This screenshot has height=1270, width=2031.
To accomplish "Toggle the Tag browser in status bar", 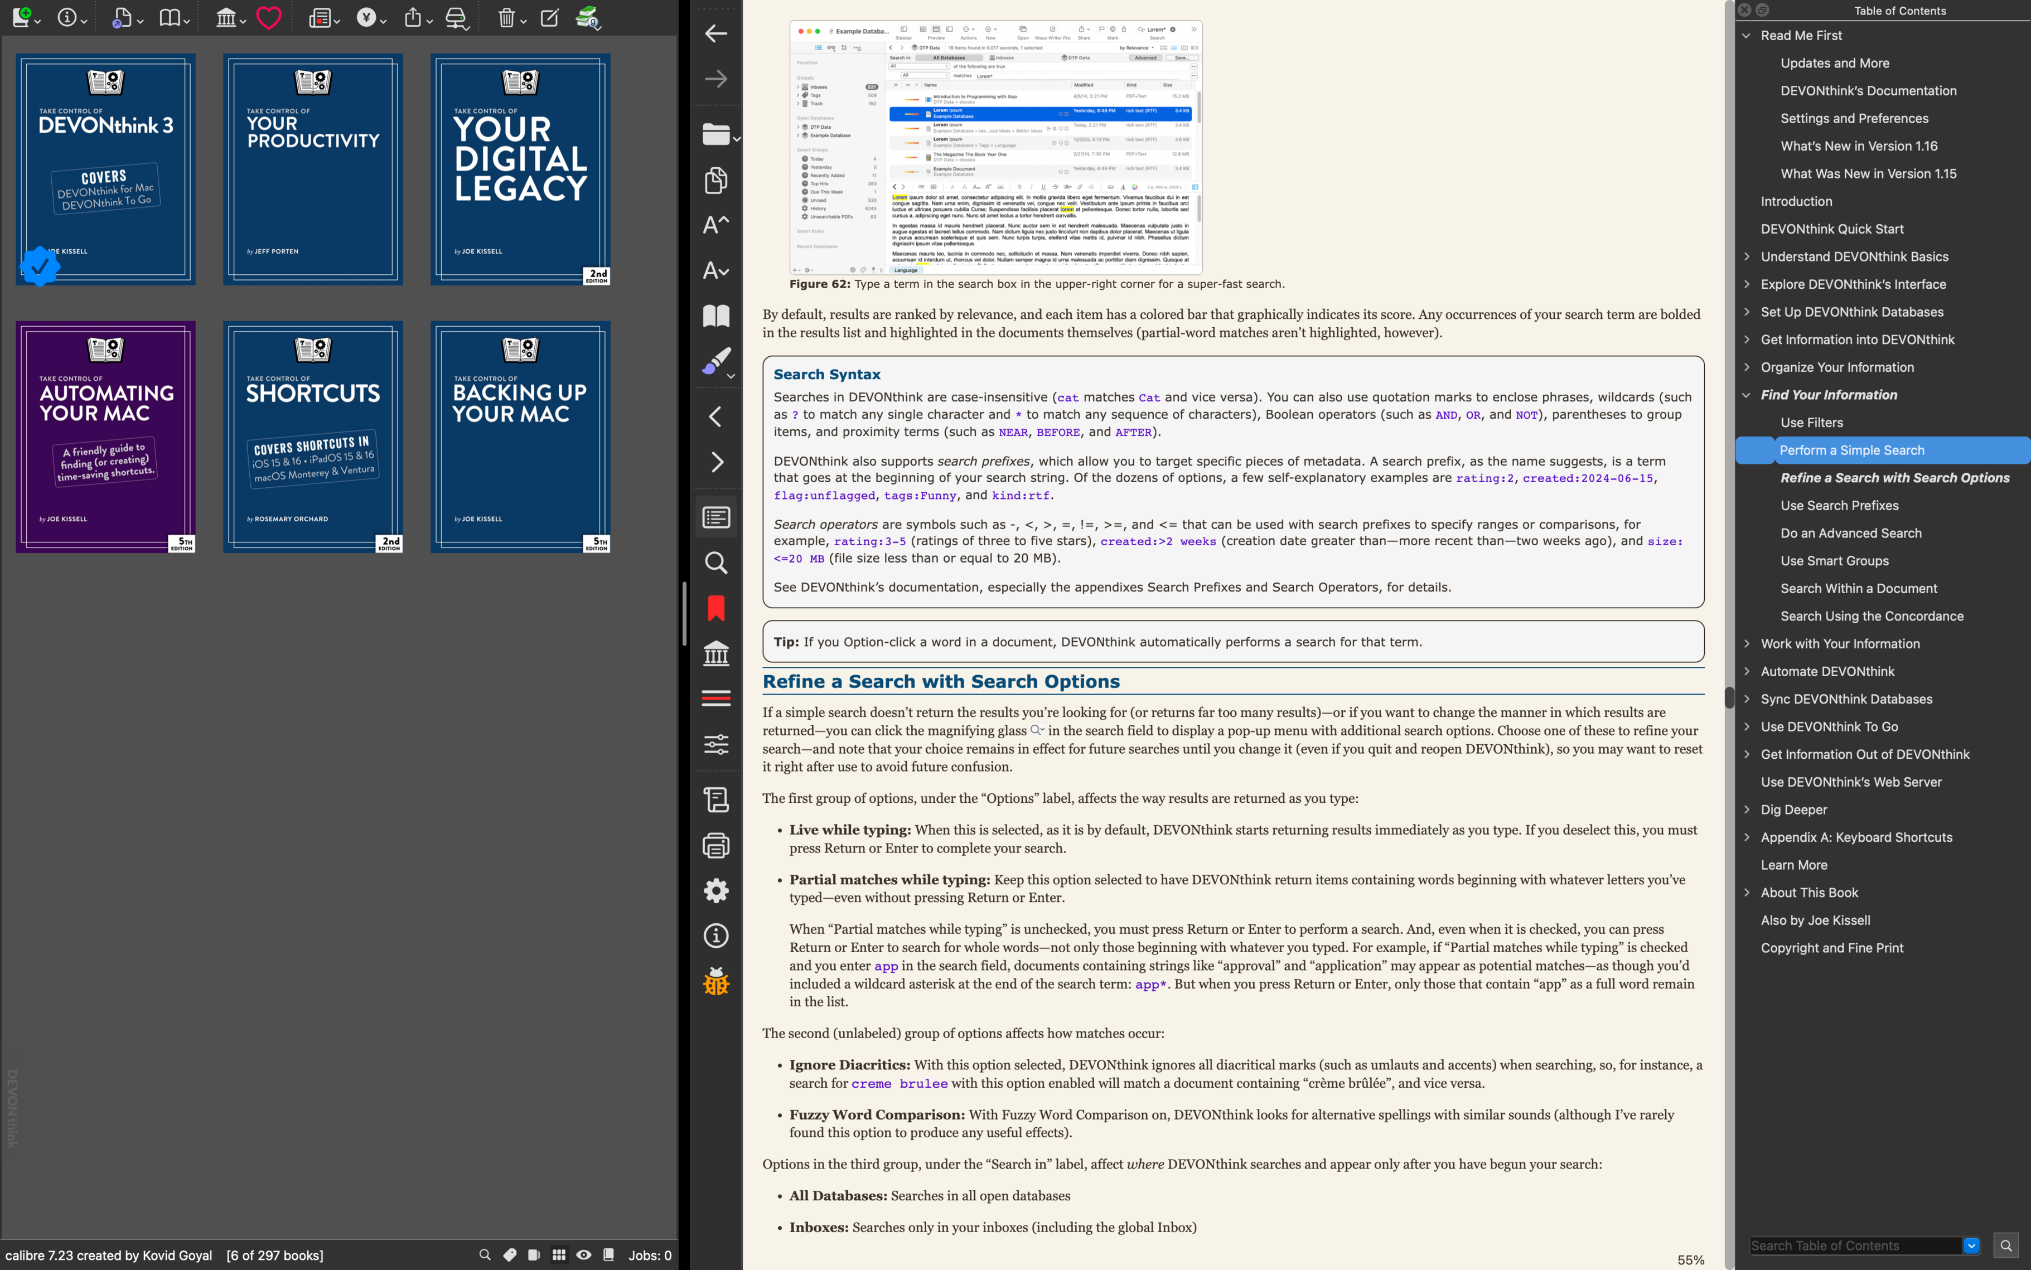I will pyautogui.click(x=510, y=1255).
